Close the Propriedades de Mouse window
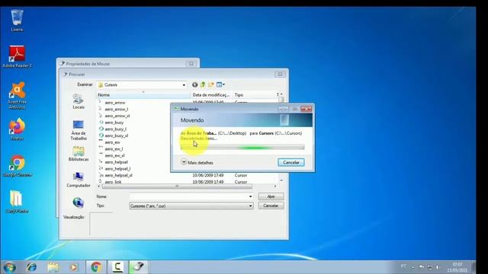 (x=191, y=64)
